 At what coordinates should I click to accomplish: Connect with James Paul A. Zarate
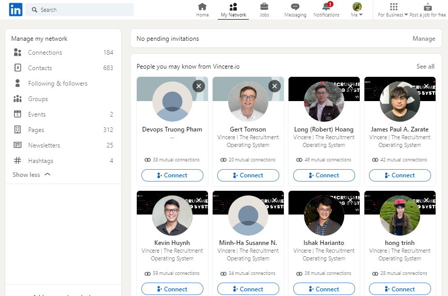(x=399, y=175)
